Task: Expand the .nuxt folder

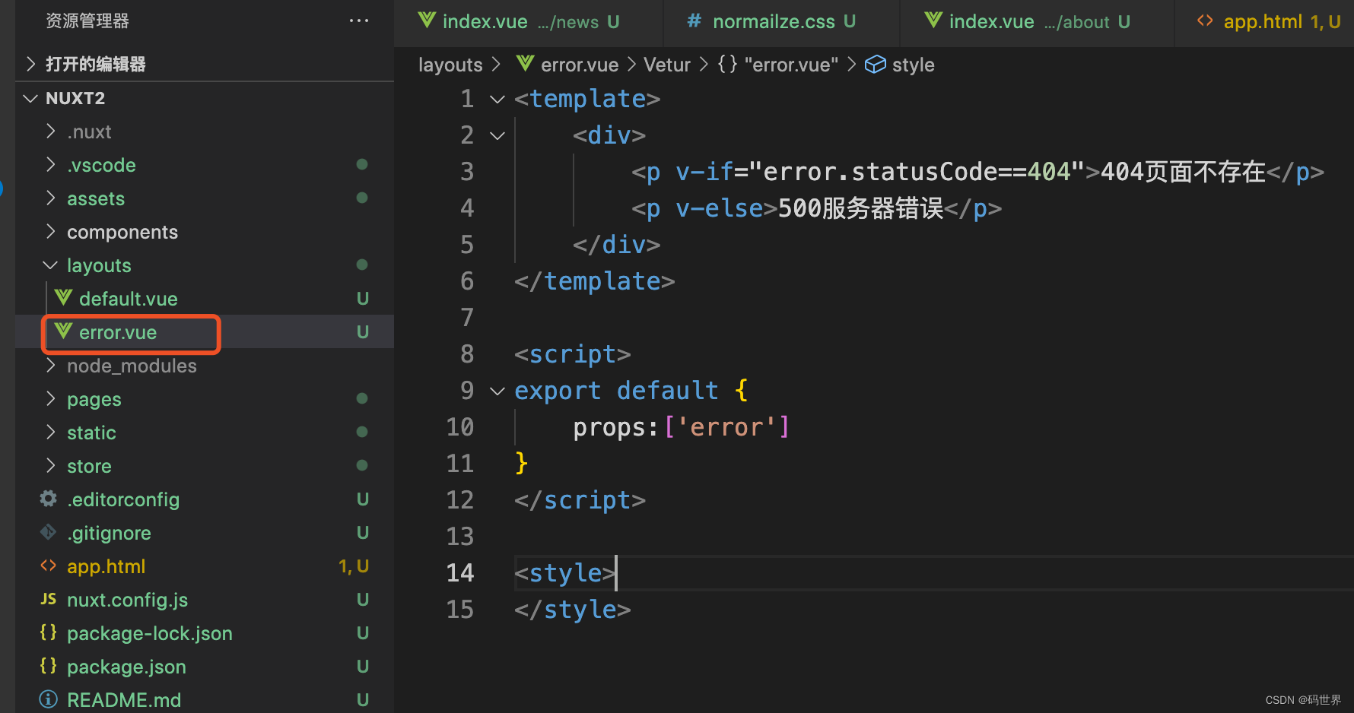Action: click(x=51, y=131)
